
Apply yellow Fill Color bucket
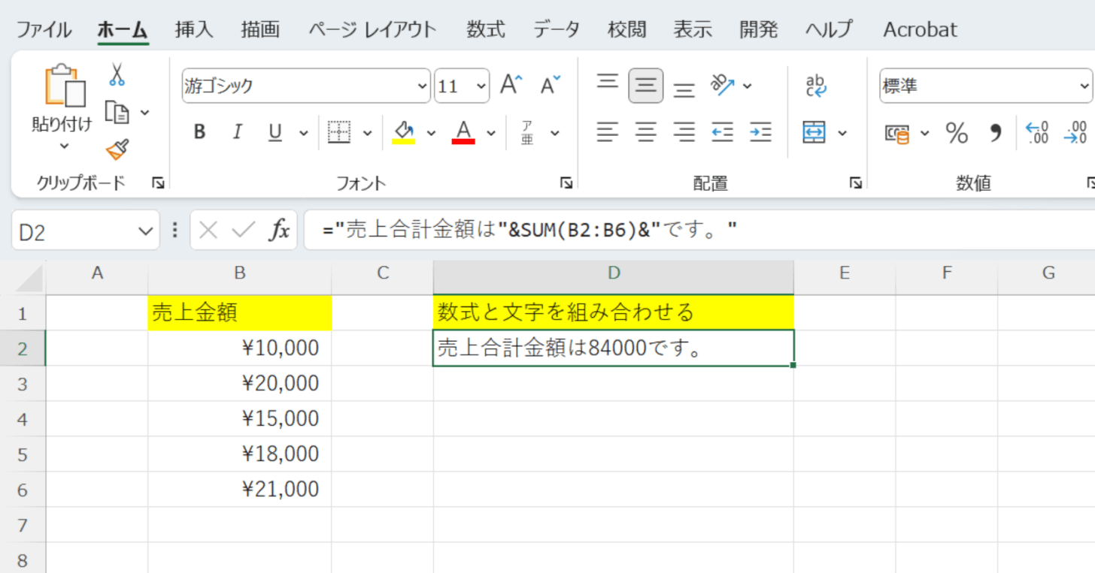tap(405, 133)
